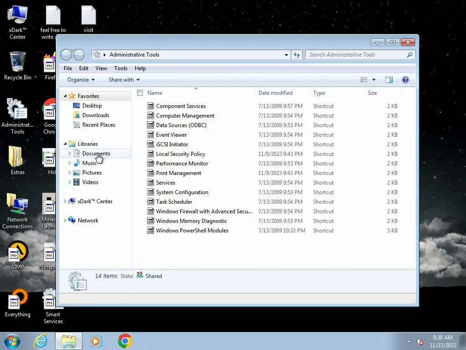Click the Change your view icon
466x350 pixels.
click(x=364, y=80)
